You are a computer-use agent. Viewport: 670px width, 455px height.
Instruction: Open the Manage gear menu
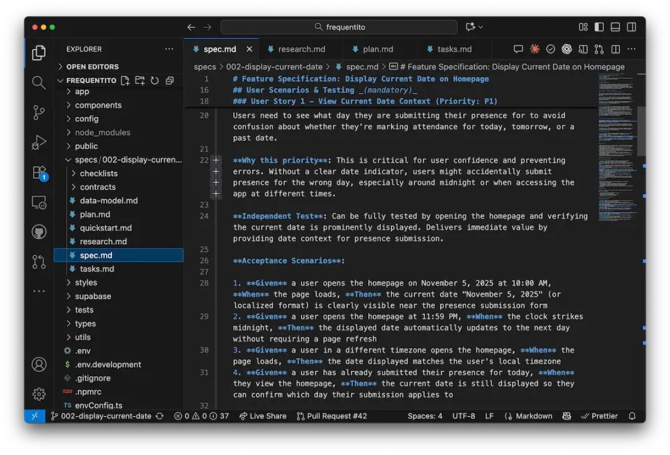click(39, 394)
